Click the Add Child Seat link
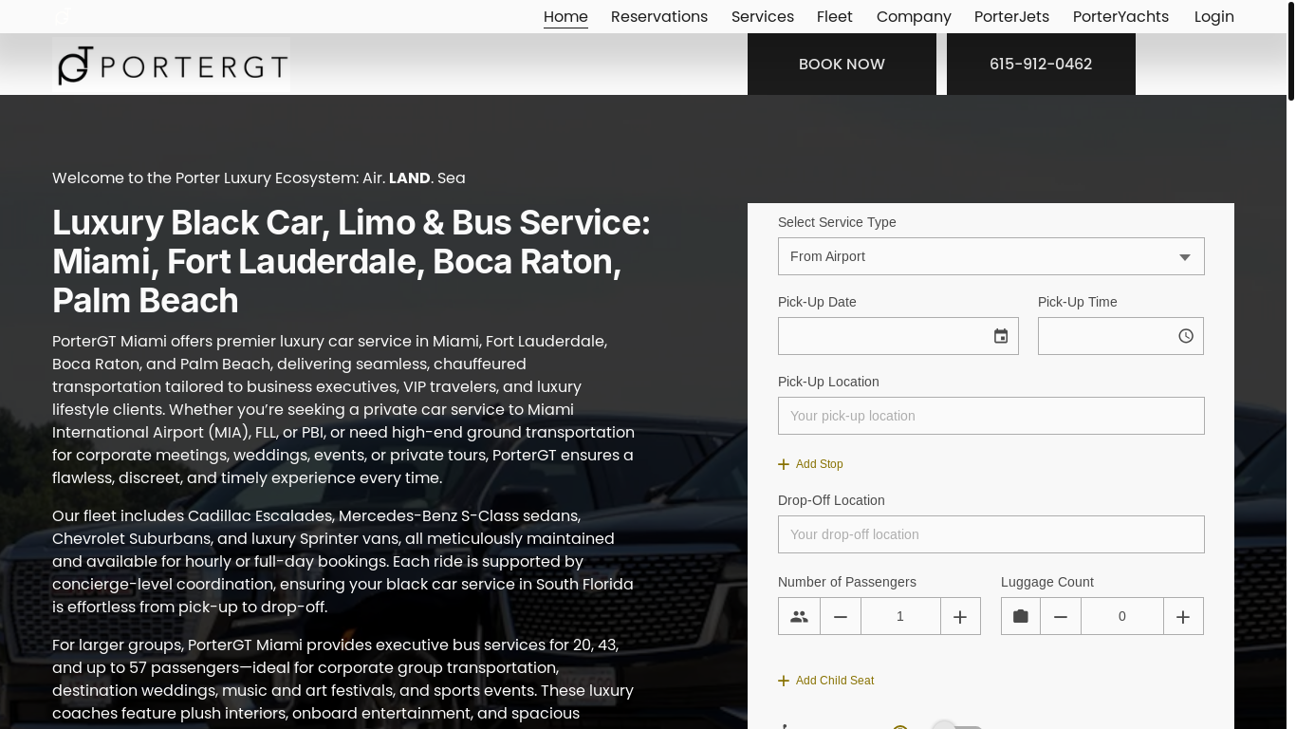Viewport: 1296px width, 729px height. point(825,681)
